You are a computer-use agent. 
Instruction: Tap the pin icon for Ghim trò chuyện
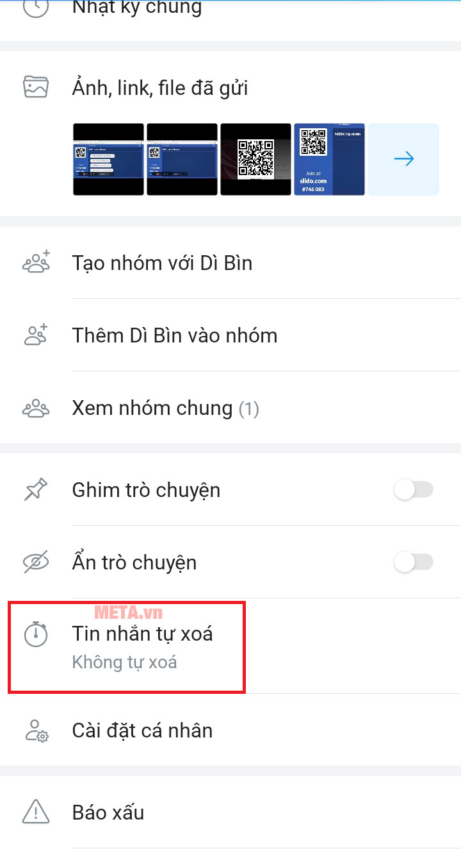click(36, 490)
